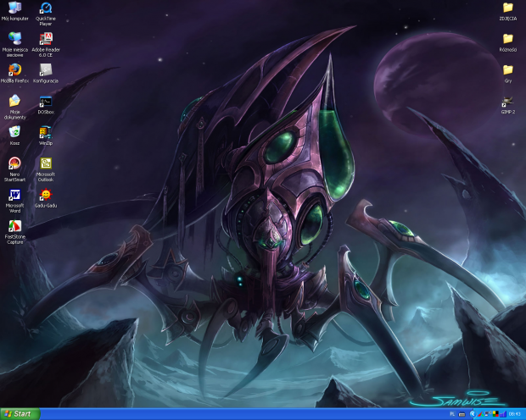The width and height of the screenshot is (526, 420).
Task: Open the Moje dokumenty folder icon
Action: click(14, 108)
